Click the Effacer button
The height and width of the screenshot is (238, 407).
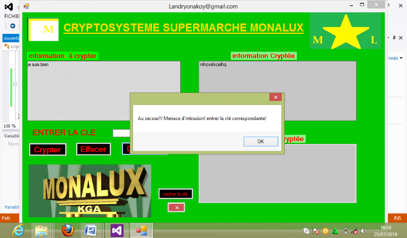[x=93, y=149]
